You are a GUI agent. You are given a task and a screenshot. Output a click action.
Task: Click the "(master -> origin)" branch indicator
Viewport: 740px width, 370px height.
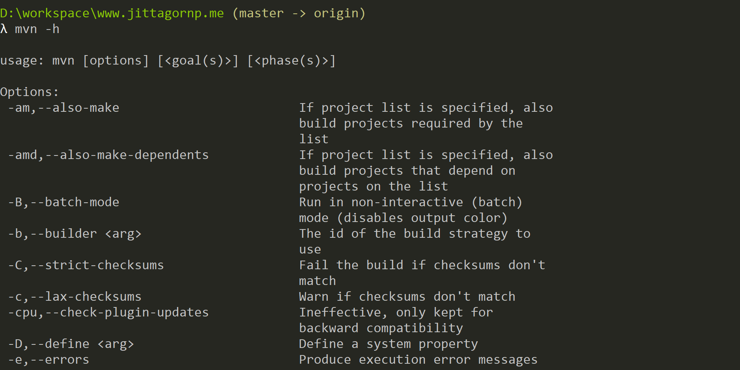tap(299, 13)
